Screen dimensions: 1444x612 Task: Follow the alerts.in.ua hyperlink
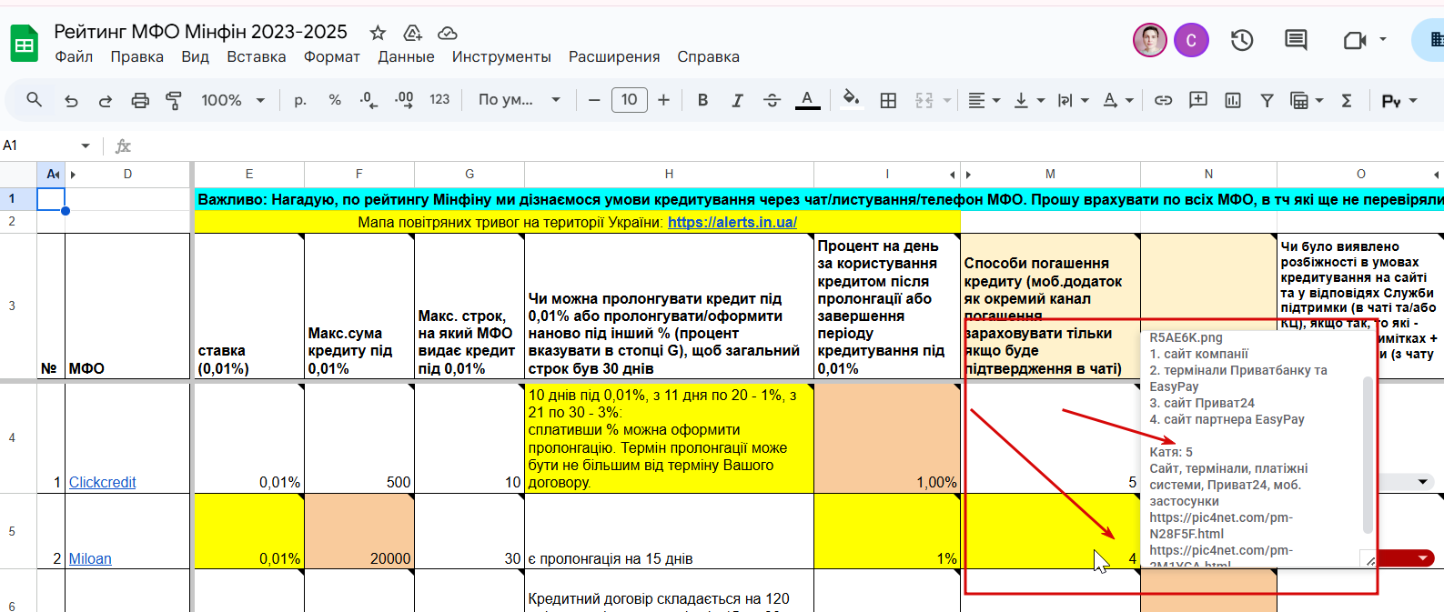click(x=732, y=222)
